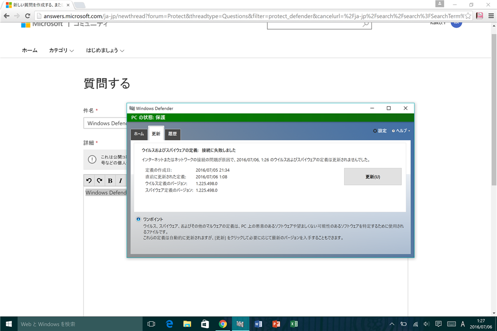Bookmark this page with the star icon
Viewport: 497px width, 331px height.
pos(468,16)
